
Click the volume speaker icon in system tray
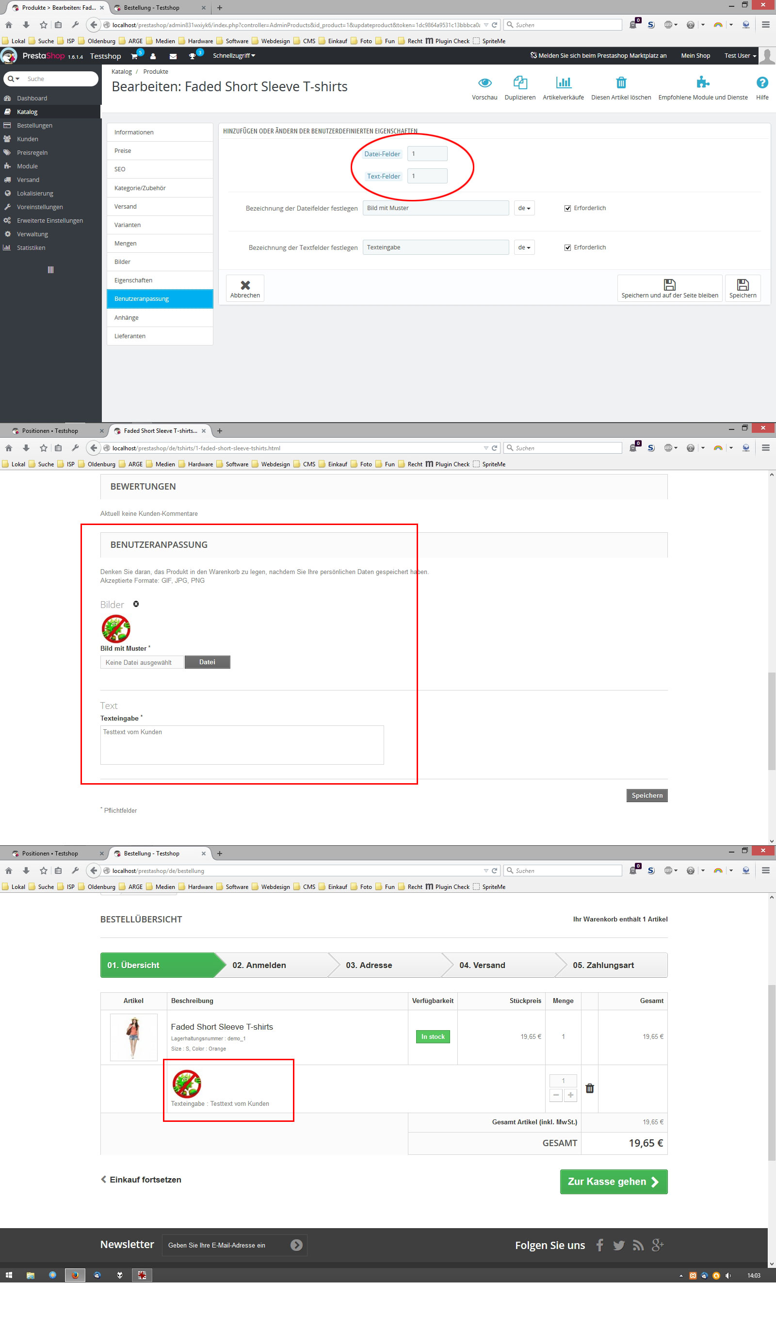pyautogui.click(x=728, y=1276)
